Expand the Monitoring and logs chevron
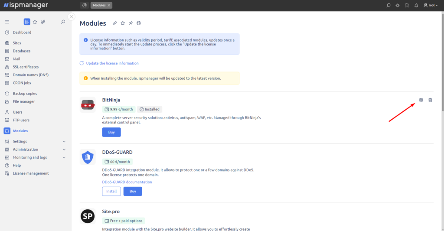The height and width of the screenshot is (231, 444). pyautogui.click(x=64, y=157)
